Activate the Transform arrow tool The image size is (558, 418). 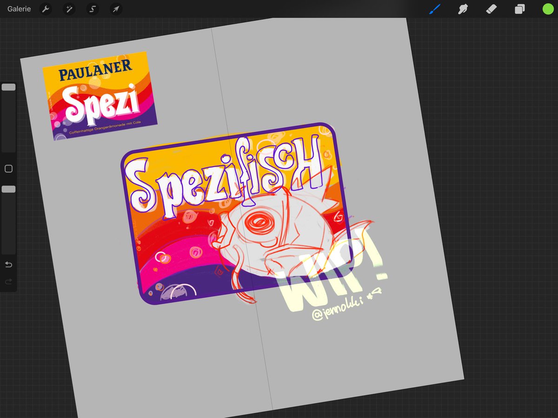116,9
